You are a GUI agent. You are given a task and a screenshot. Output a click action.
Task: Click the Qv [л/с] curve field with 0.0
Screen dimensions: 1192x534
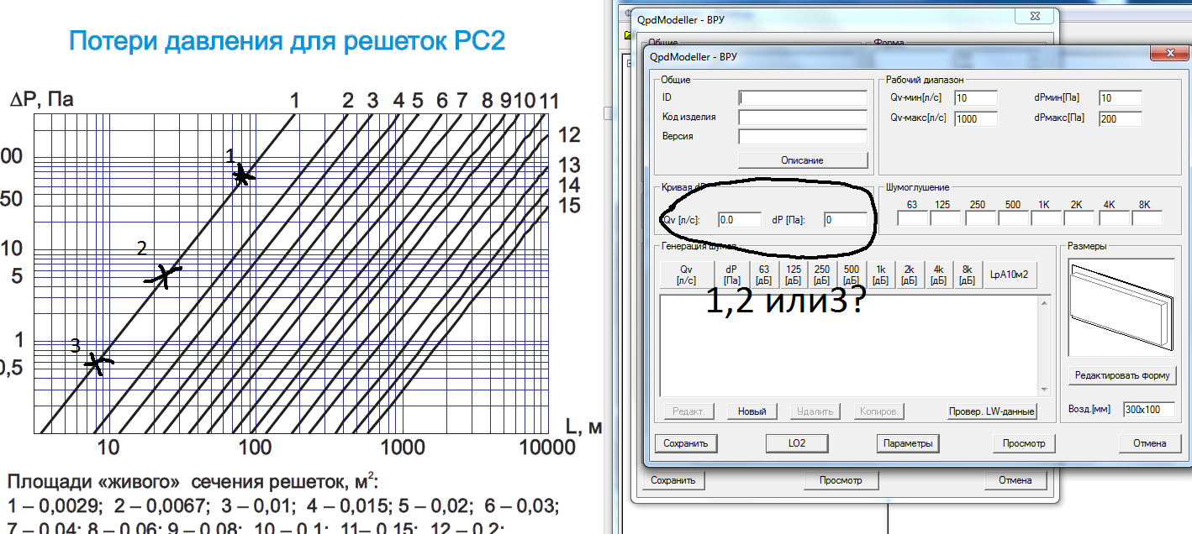[740, 220]
